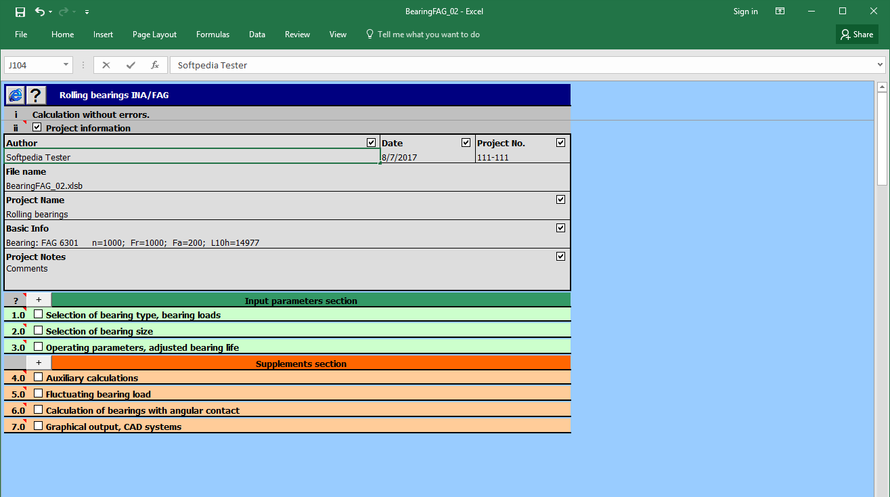The image size is (890, 497).
Task: Expand the formula bar
Action: tap(880, 65)
